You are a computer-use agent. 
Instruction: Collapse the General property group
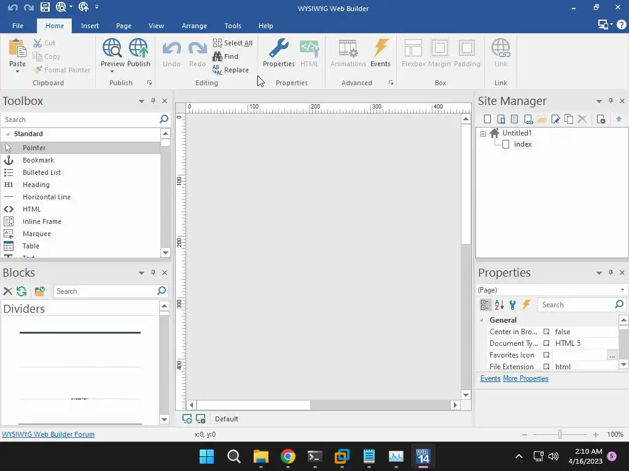482,320
